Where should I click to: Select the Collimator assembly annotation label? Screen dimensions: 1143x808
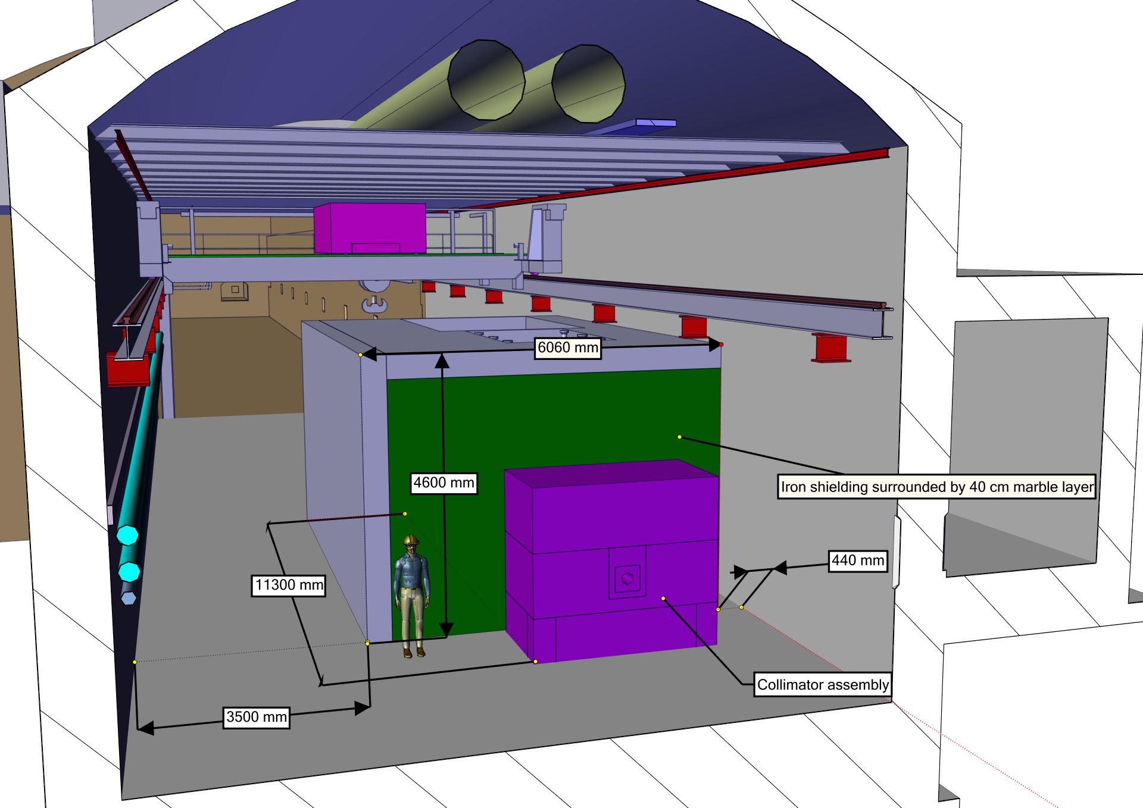click(x=822, y=685)
